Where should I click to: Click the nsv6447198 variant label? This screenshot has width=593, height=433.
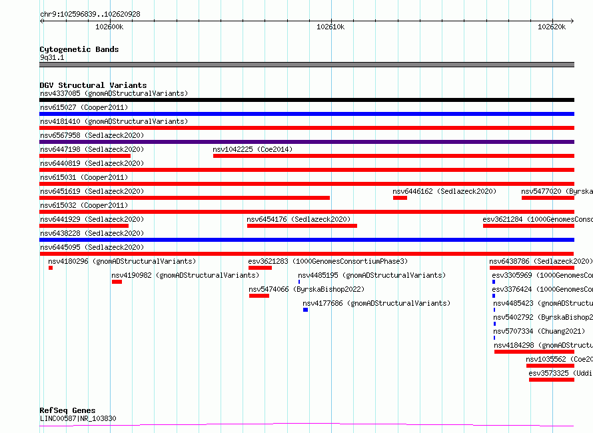[x=92, y=149]
